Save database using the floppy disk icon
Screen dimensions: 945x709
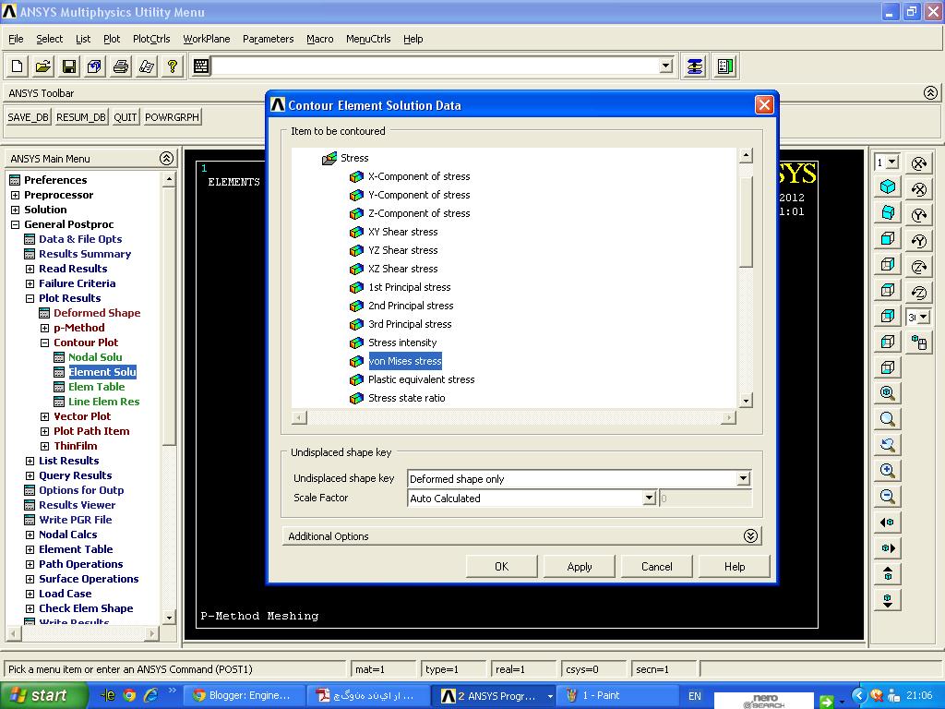tap(68, 66)
